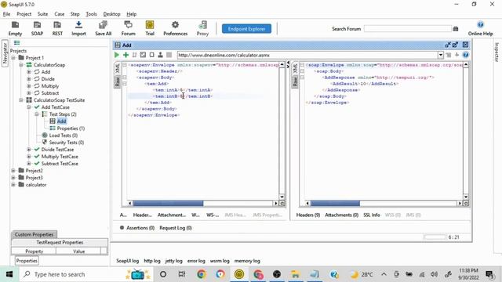
Task: Click the Trial toolbar icon
Action: 150,28
